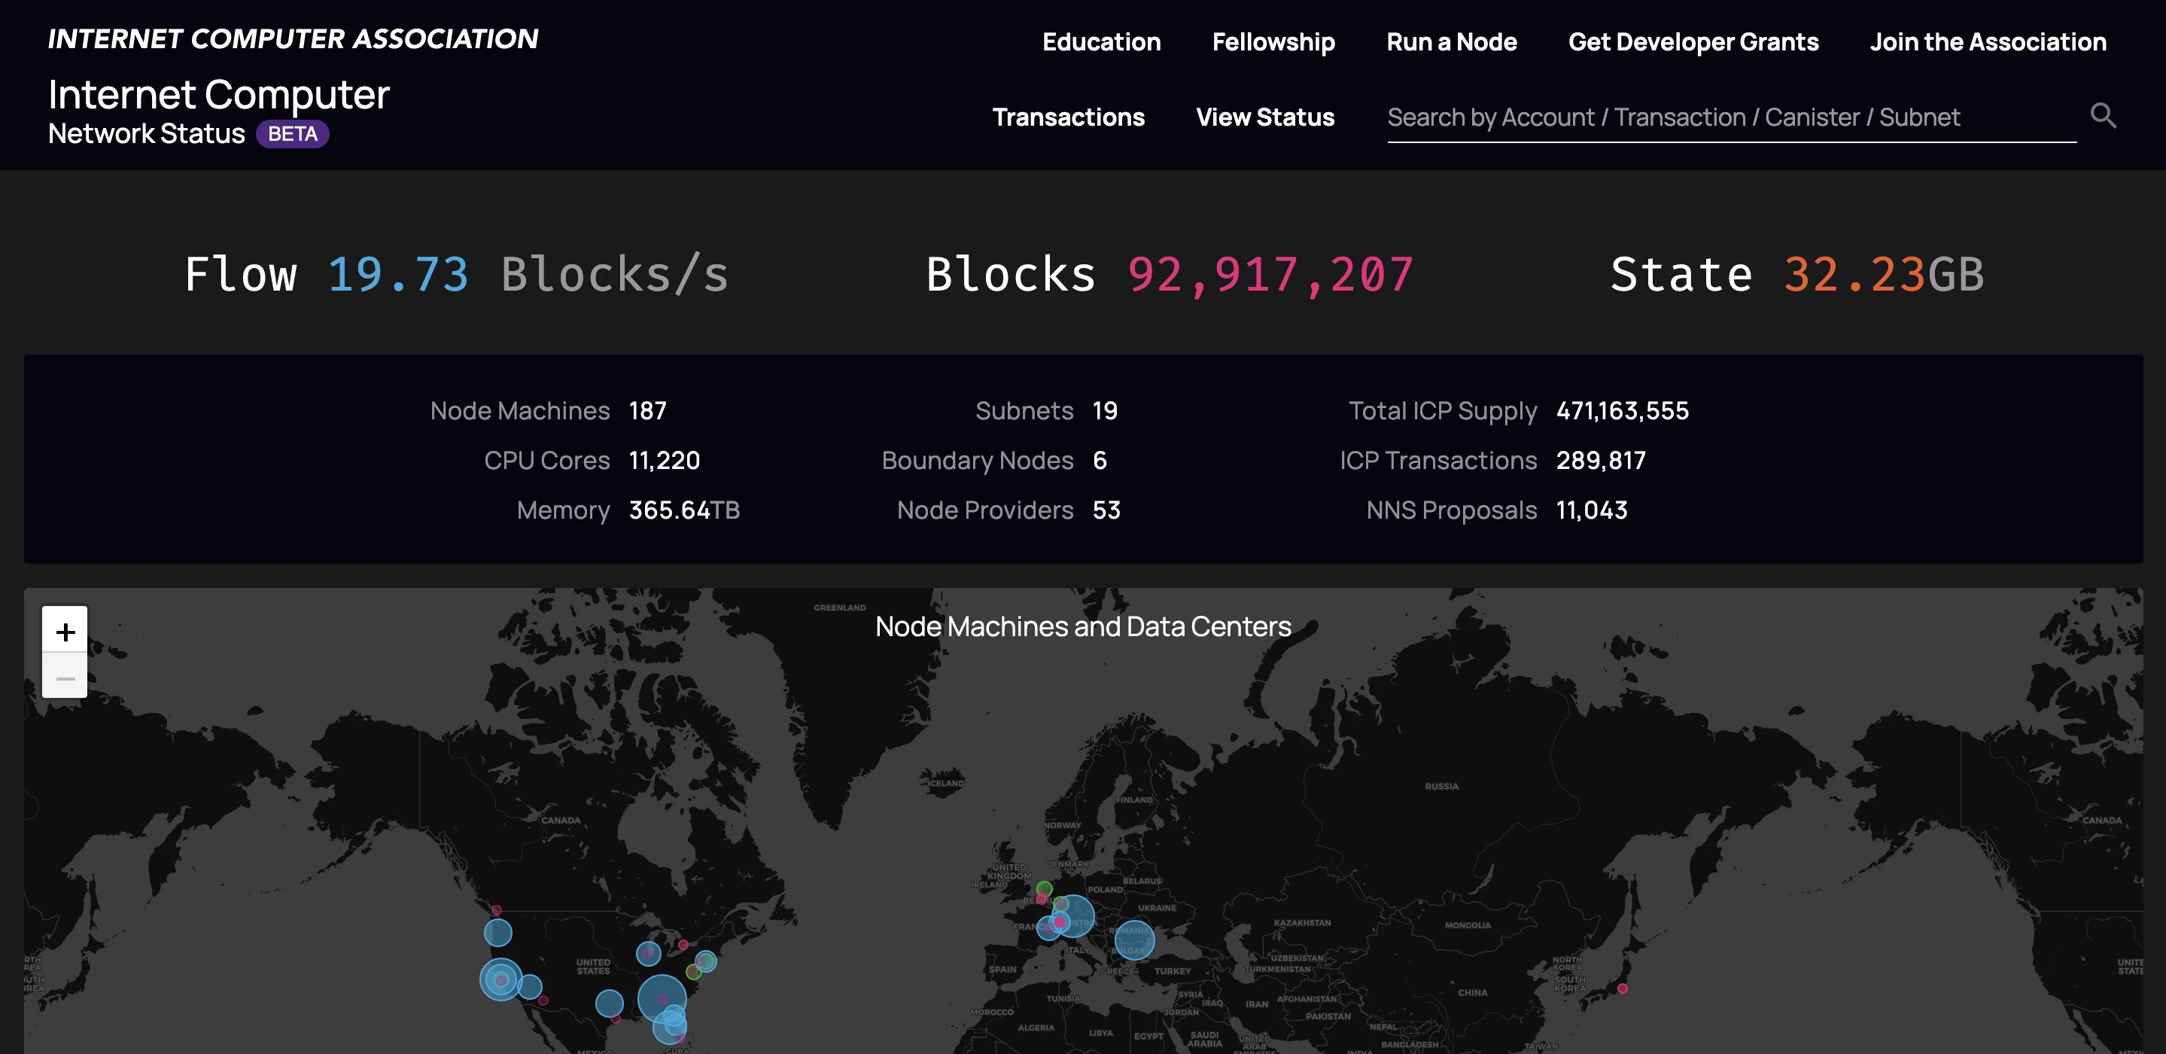Select Join the Association link
This screenshot has height=1054, width=2166.
coord(1988,41)
